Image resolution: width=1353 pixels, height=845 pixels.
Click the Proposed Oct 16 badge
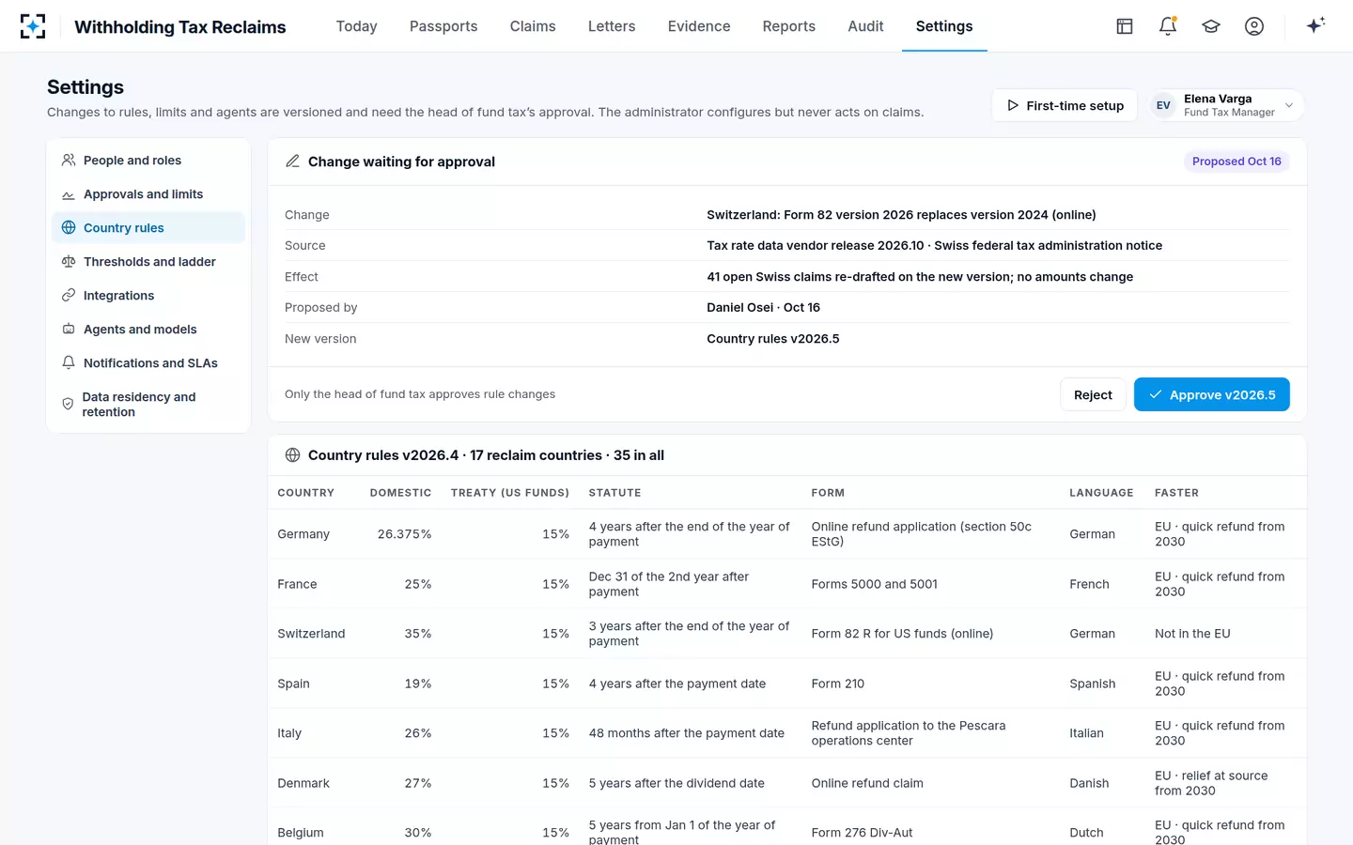click(1236, 161)
